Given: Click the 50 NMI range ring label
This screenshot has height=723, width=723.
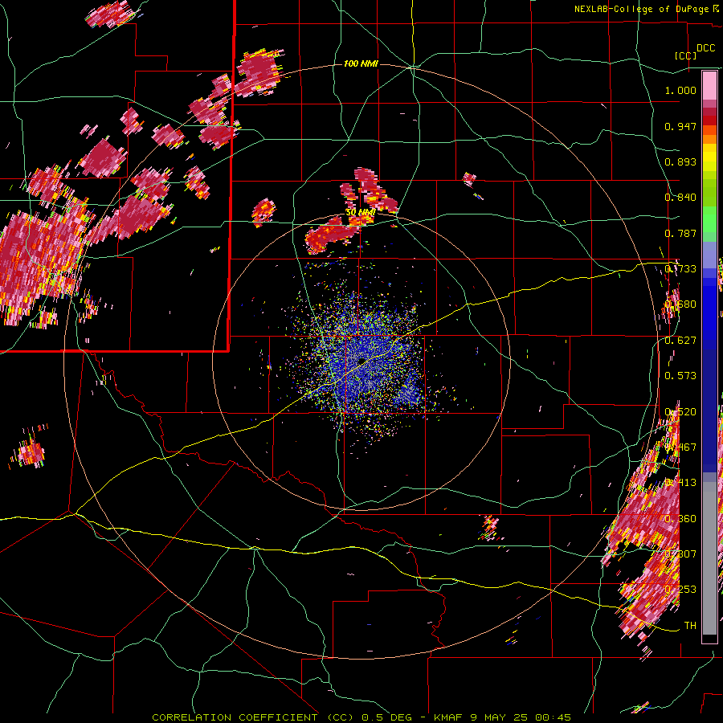Looking at the screenshot, I should pos(360,213).
